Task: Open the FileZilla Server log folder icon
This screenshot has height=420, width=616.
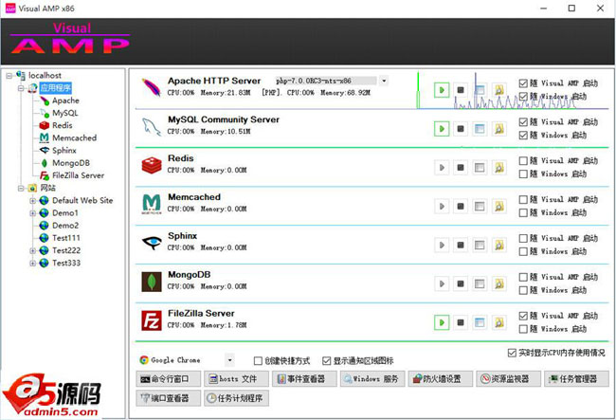Action: (x=498, y=322)
